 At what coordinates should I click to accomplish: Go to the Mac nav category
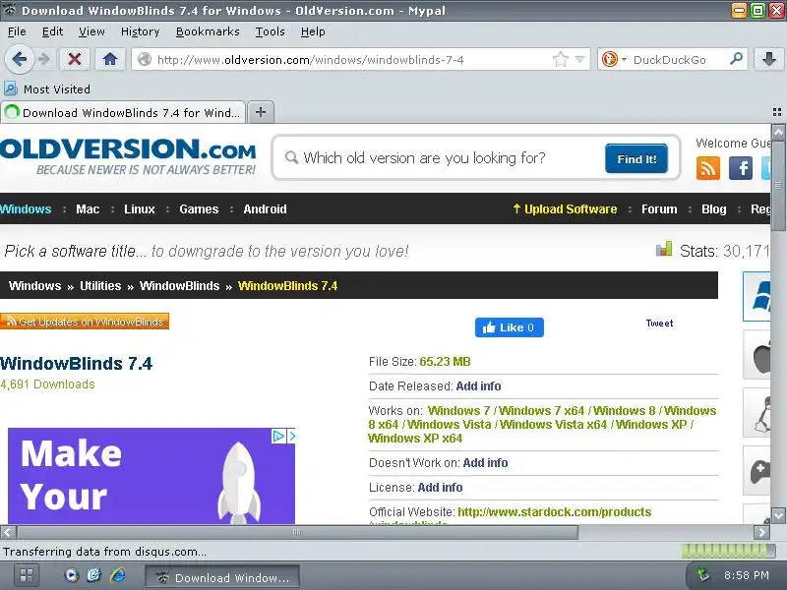(88, 209)
